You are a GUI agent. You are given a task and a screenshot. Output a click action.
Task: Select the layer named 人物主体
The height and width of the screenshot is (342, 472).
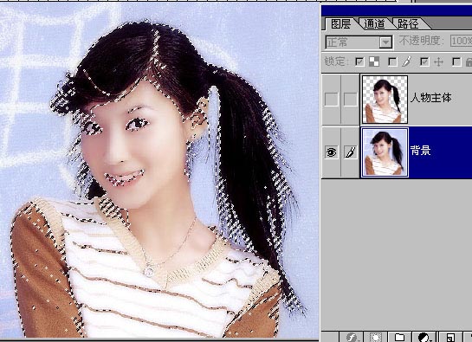(430, 98)
